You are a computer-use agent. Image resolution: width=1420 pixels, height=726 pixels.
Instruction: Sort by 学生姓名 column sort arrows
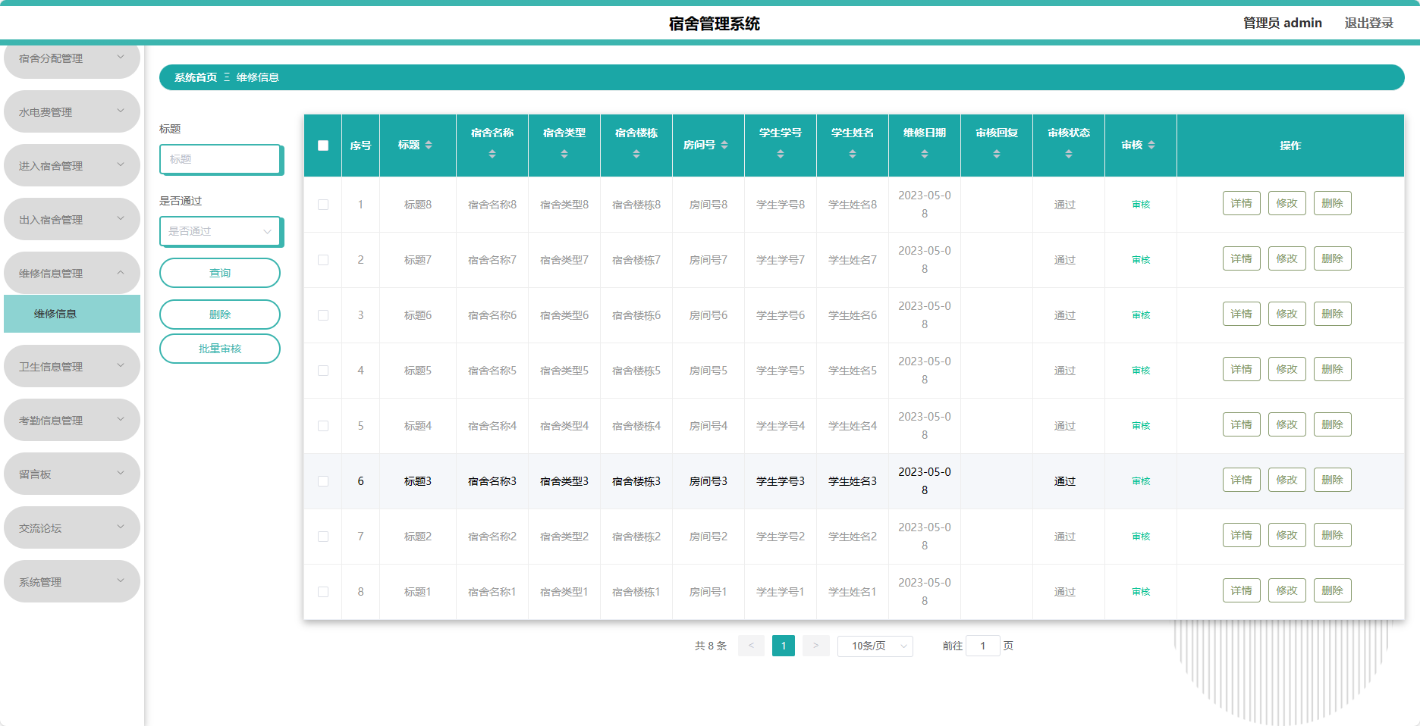click(x=853, y=154)
